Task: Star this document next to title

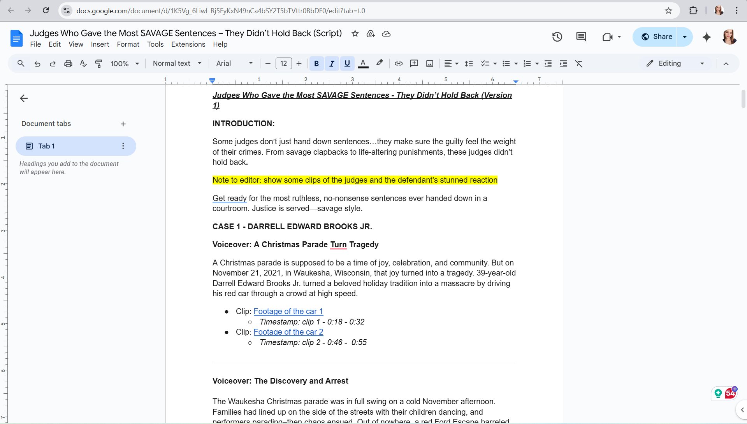Action: click(x=355, y=33)
